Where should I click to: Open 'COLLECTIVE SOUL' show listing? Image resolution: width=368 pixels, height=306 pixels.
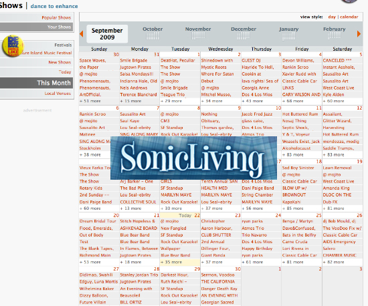point(138,202)
